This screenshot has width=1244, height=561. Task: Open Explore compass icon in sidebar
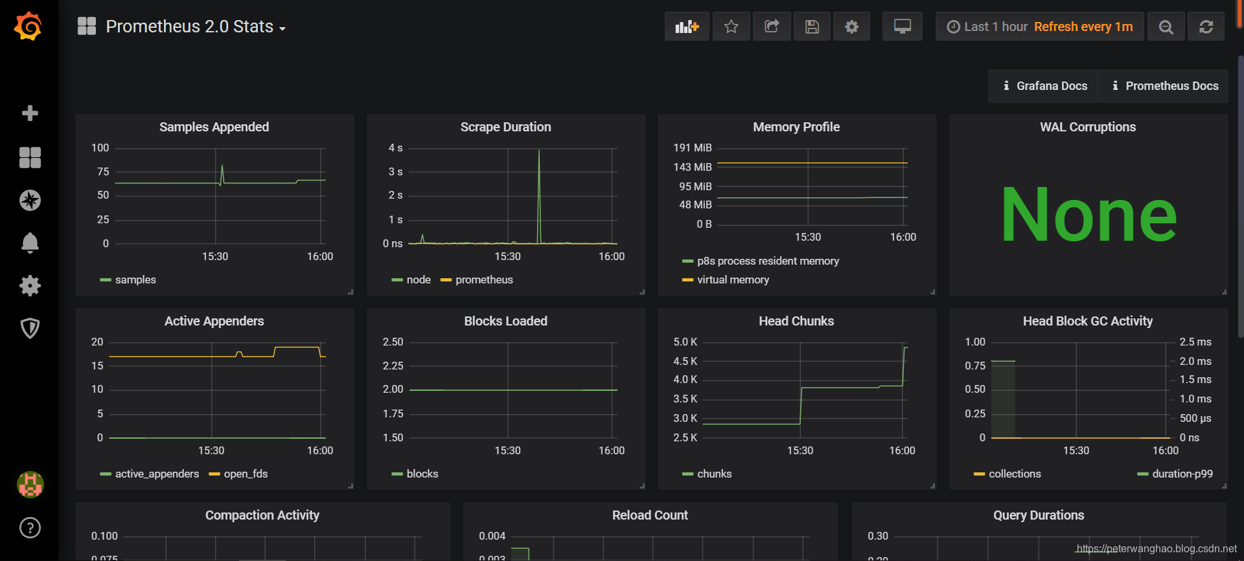click(x=30, y=201)
